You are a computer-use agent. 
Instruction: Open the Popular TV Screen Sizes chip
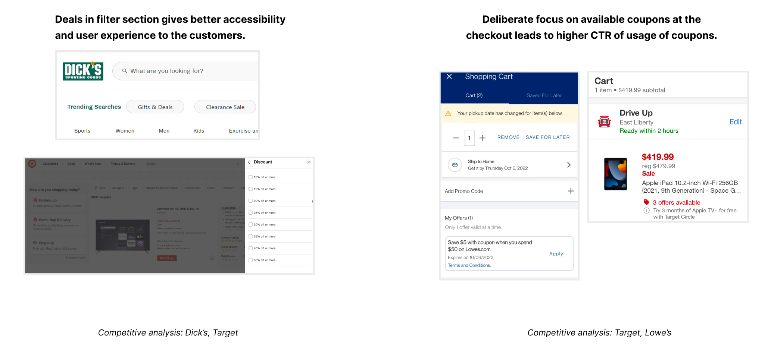161,188
